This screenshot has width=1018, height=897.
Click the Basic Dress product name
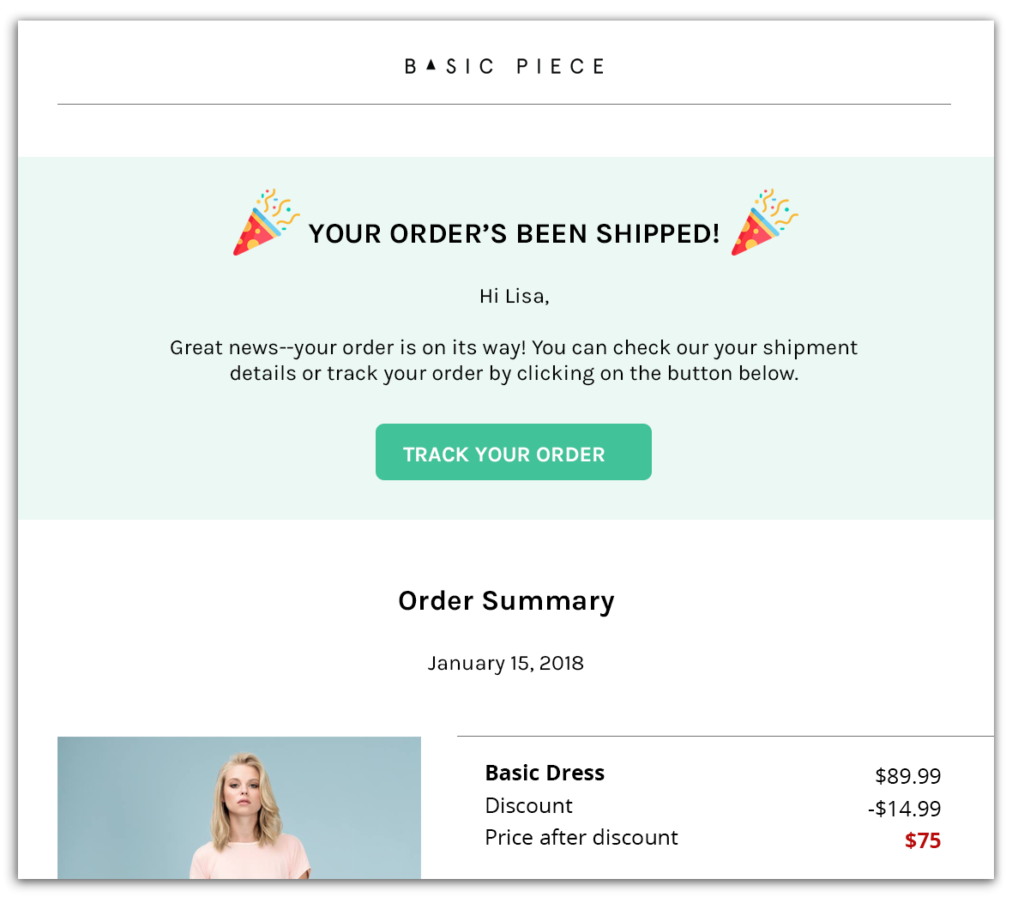point(545,773)
